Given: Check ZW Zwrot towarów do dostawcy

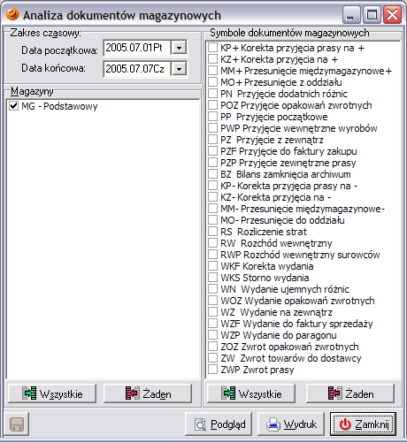Looking at the screenshot, I should click(x=212, y=358).
